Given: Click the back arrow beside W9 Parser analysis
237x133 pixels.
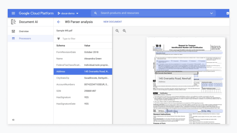Looking at the screenshot, I should click(59, 22).
